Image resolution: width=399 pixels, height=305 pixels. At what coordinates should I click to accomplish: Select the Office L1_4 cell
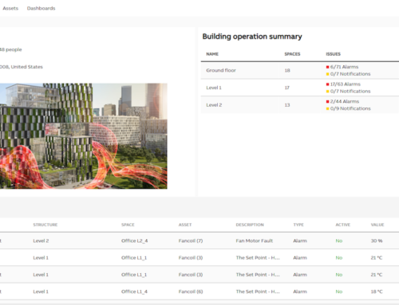point(134,291)
